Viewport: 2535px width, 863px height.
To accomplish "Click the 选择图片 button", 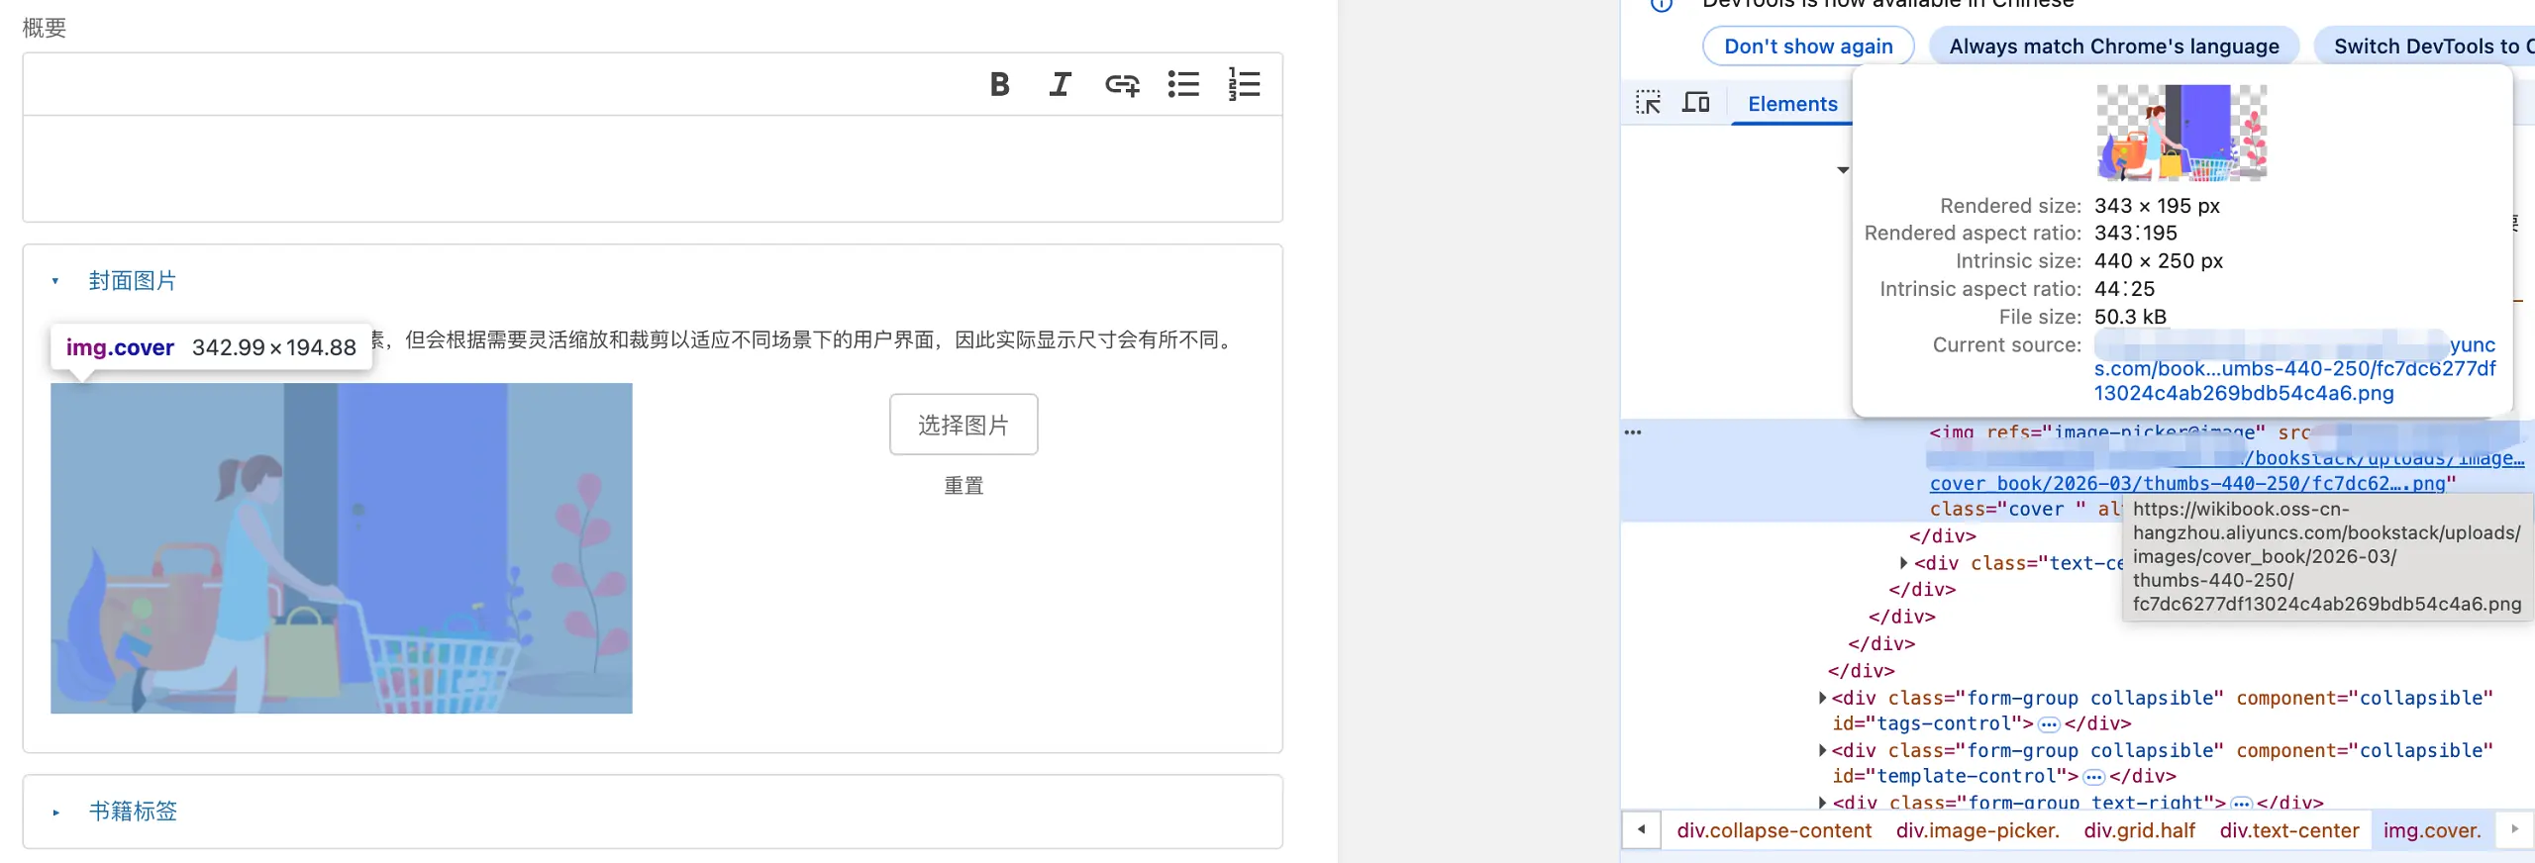I will point(963,425).
